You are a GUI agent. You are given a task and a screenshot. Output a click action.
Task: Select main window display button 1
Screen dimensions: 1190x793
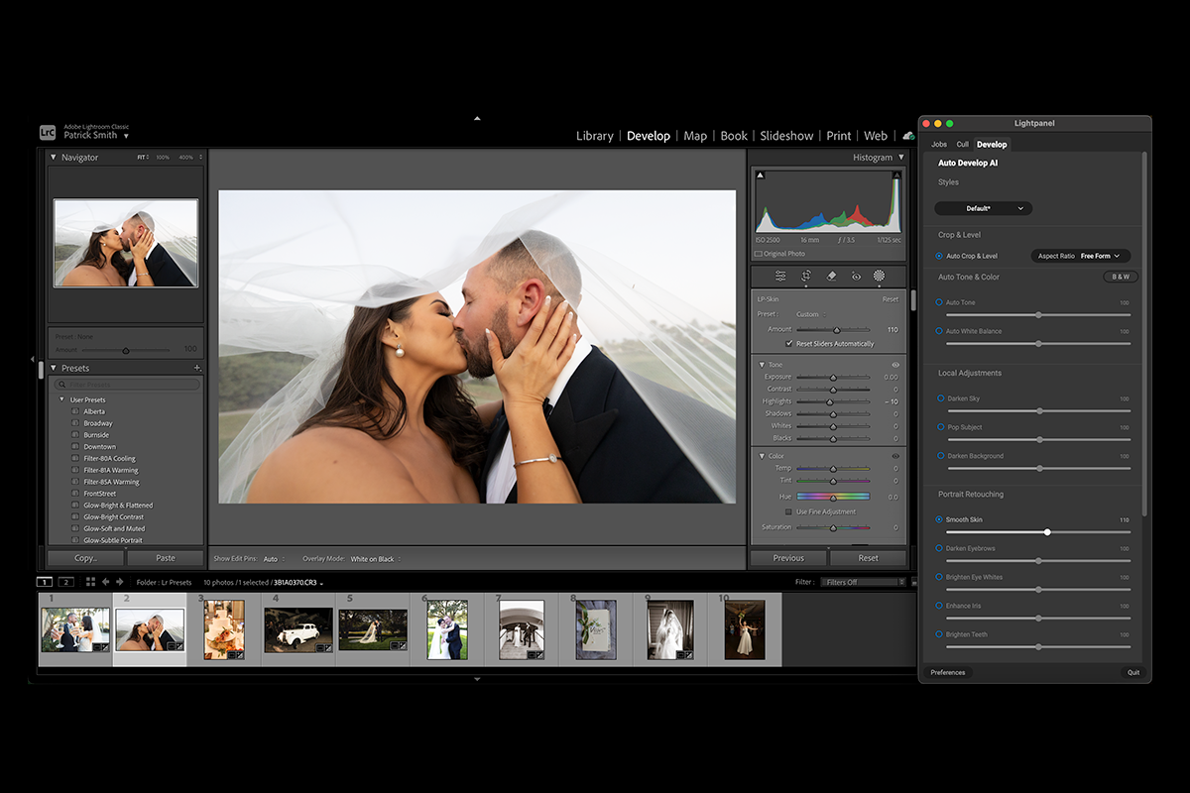click(x=46, y=582)
